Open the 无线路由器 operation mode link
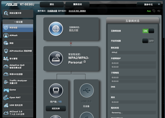Image resolution: width=165 pixels, height=118 pixels. pyautogui.click(x=52, y=11)
